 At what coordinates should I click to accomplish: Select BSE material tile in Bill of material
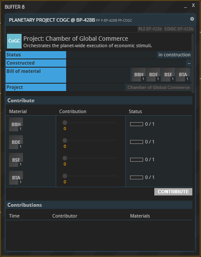(168, 75)
